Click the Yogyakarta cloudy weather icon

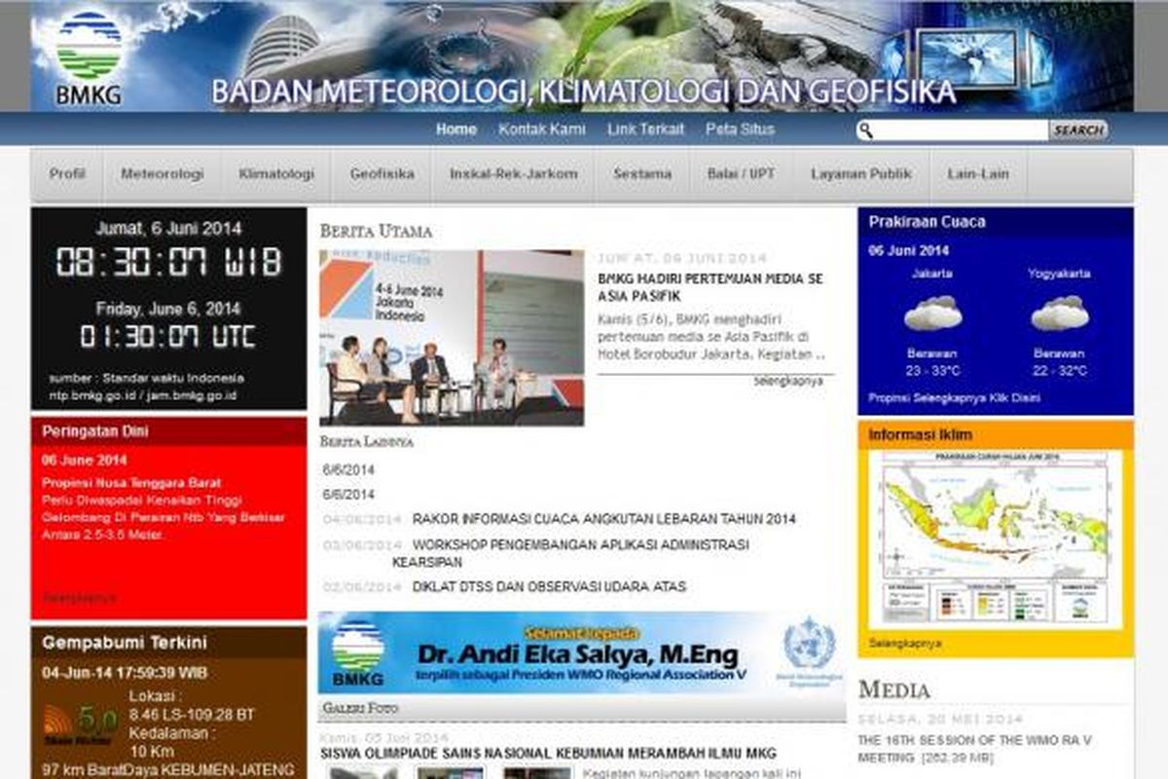(x=1059, y=314)
